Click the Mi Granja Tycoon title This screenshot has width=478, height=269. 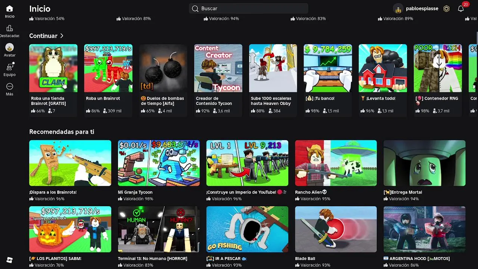point(135,192)
